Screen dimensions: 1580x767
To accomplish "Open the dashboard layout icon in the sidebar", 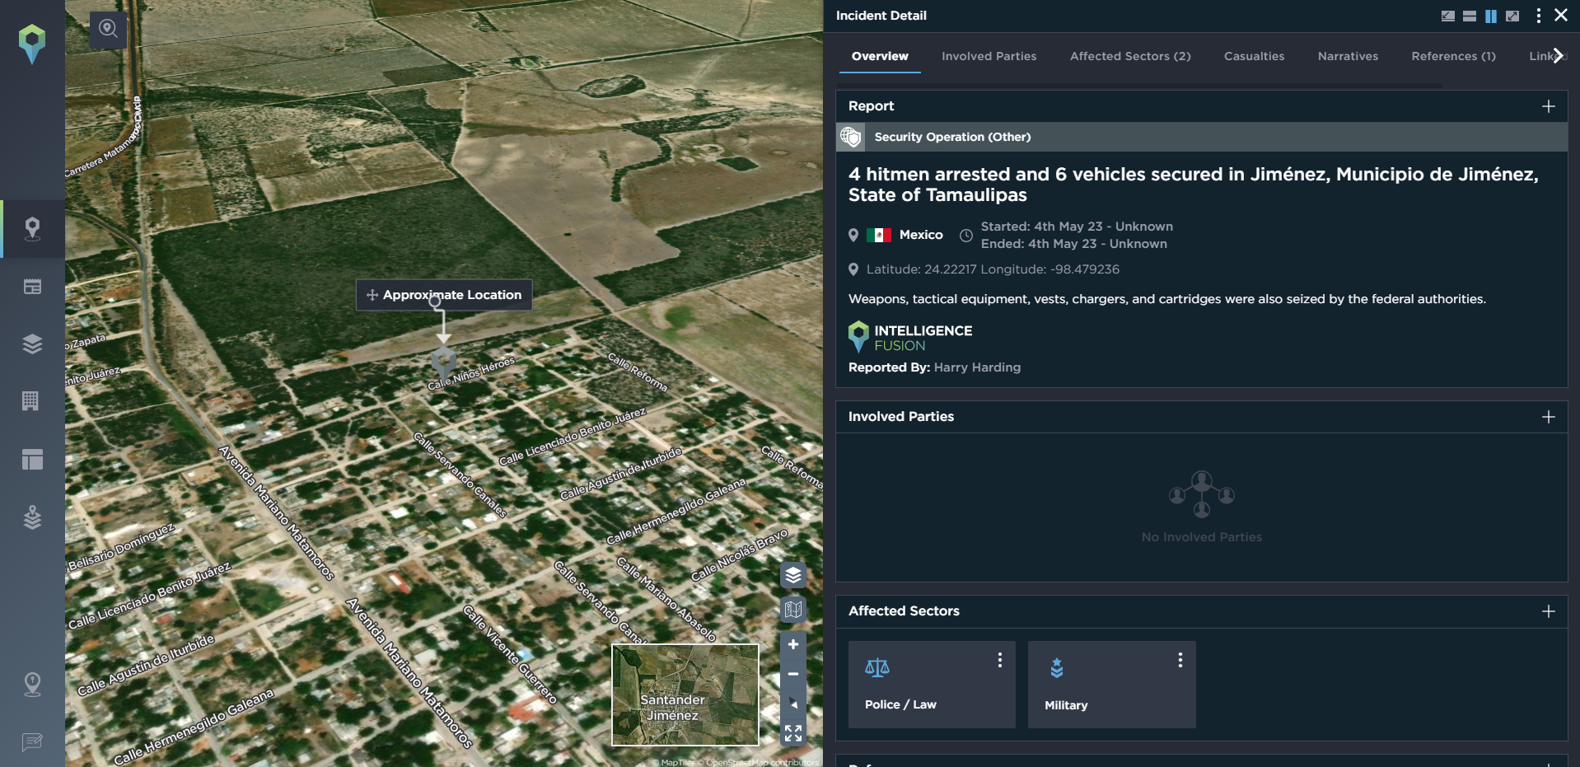I will (32, 459).
